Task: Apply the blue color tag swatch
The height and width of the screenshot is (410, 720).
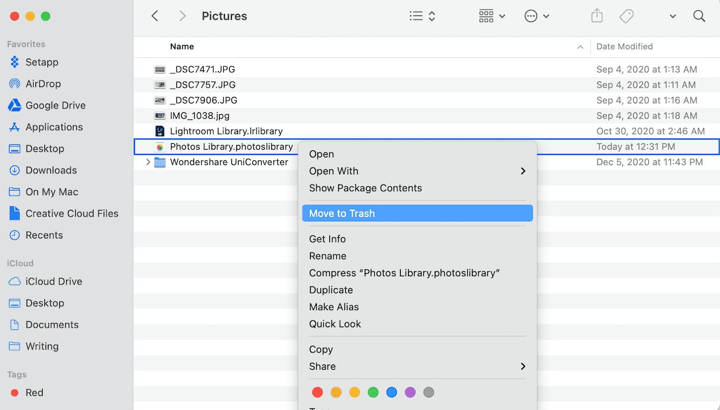Action: (x=391, y=392)
